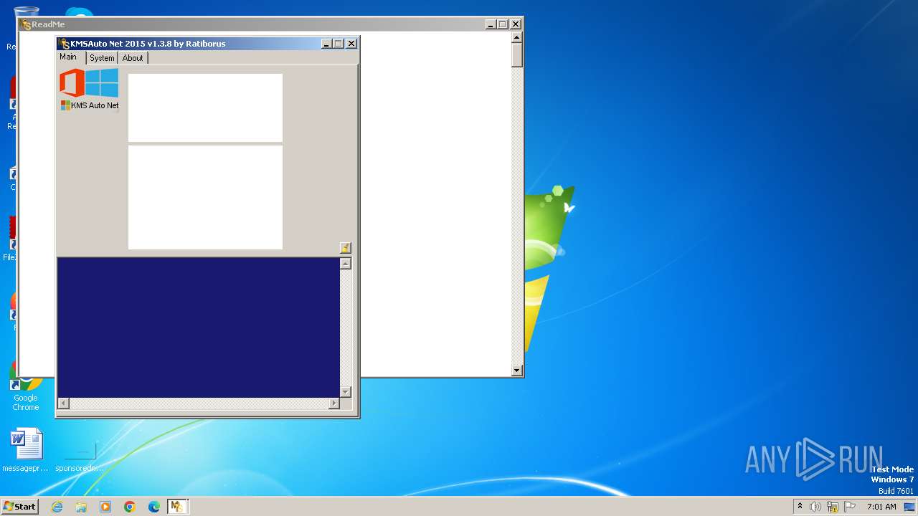Minimize the ReadMe window
The height and width of the screenshot is (516, 918).
[491, 24]
